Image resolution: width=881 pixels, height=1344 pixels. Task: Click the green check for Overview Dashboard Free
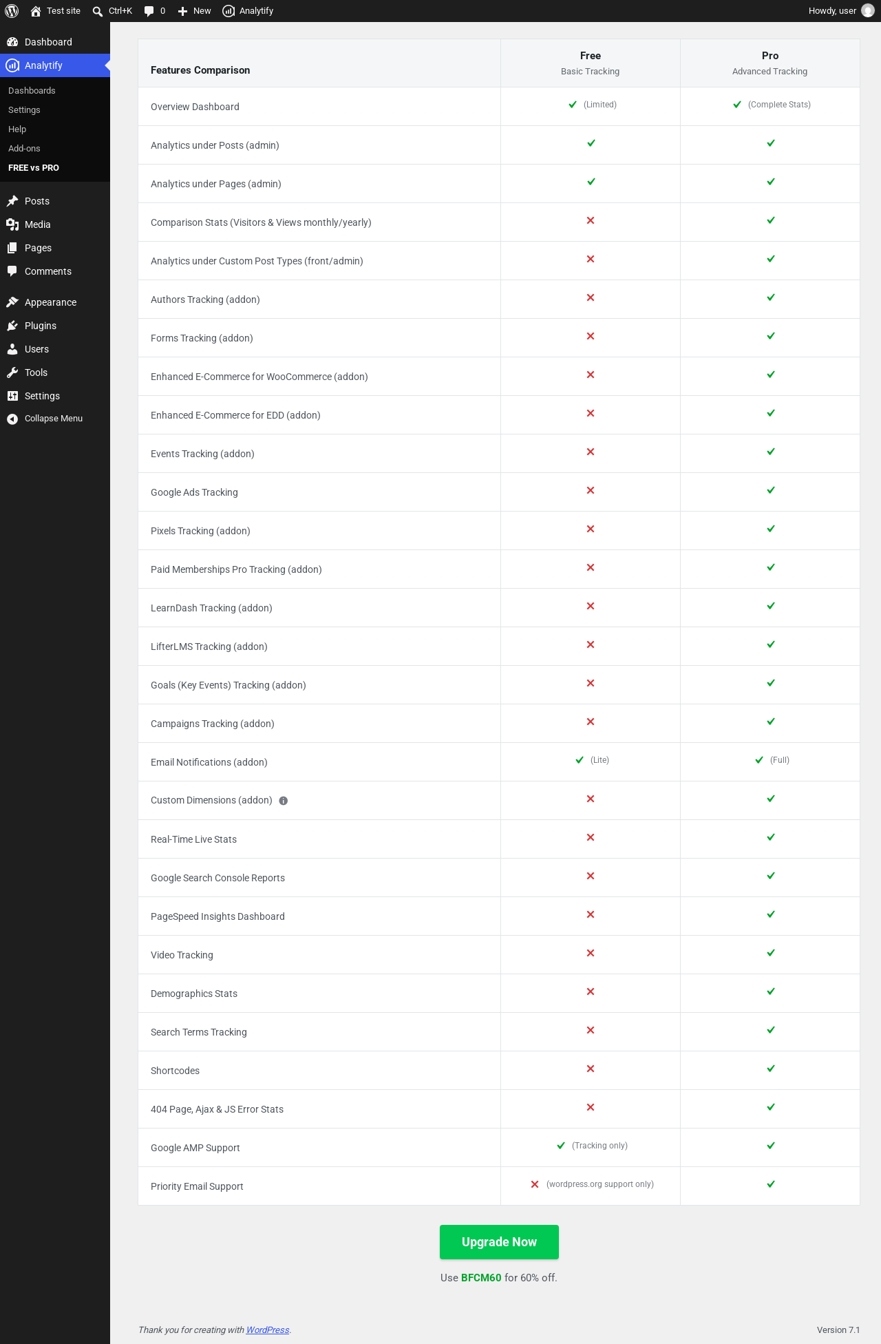(x=573, y=105)
